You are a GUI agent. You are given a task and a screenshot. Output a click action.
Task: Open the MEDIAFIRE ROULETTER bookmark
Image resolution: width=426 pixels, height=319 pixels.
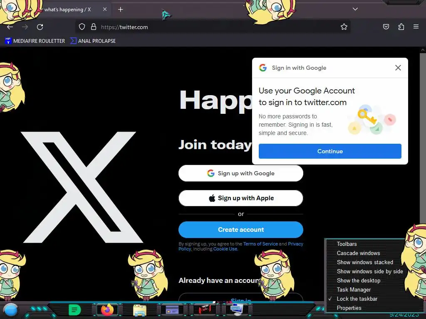(x=35, y=41)
